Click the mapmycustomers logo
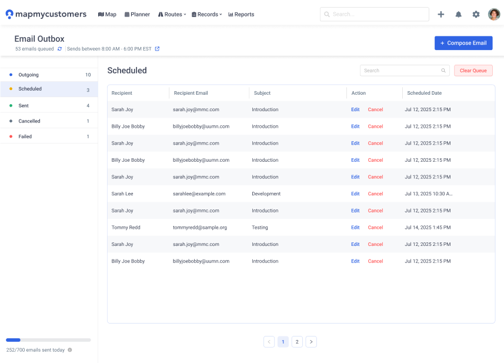 [46, 14]
